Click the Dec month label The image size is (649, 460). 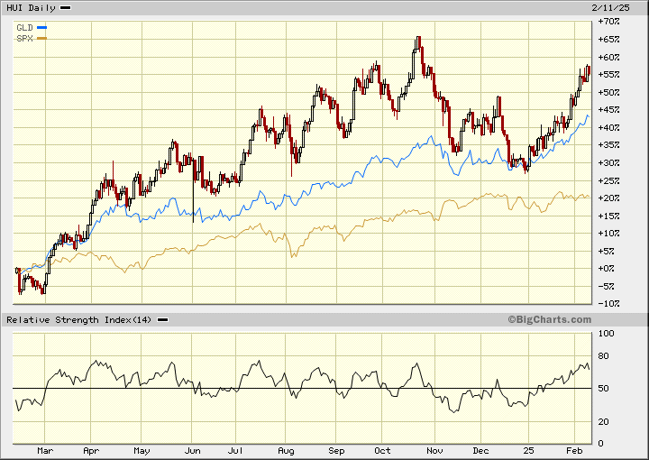(x=480, y=451)
